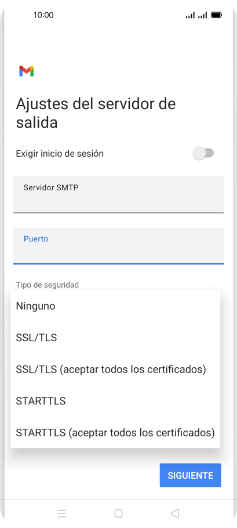Image resolution: width=237 pixels, height=528 pixels.
Task: Choose the plain SSL/TLS option
Action: pos(115,338)
